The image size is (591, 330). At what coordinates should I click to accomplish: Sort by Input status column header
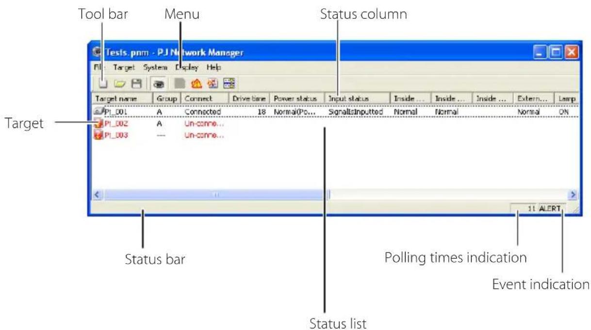click(x=357, y=98)
